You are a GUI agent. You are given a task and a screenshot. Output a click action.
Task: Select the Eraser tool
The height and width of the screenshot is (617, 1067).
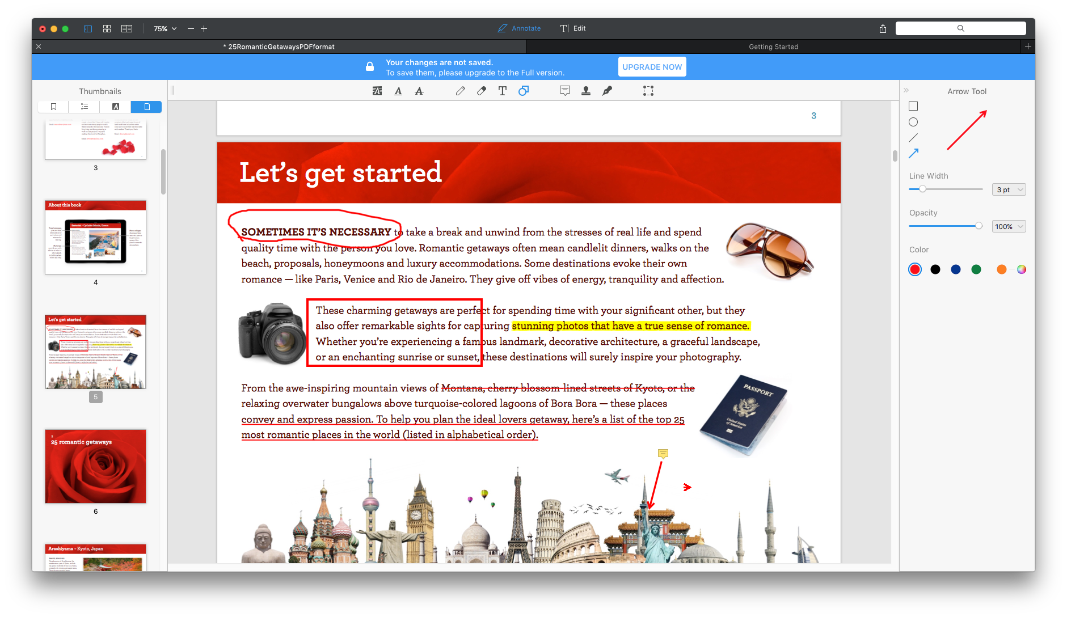pos(480,90)
